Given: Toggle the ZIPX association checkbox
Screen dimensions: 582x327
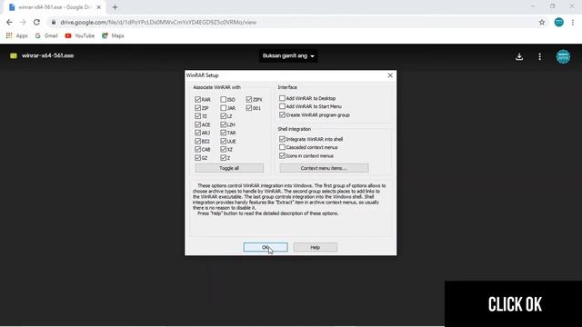Looking at the screenshot, I should tap(248, 99).
